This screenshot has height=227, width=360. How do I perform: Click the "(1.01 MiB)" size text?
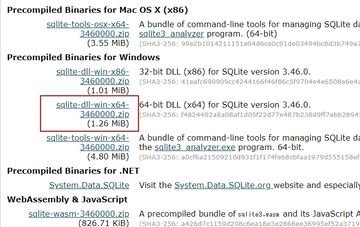[x=108, y=91]
